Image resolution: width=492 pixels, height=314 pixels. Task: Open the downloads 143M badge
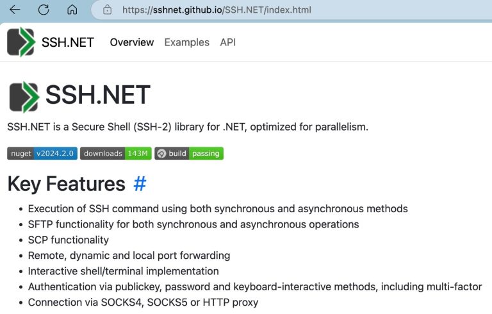point(115,154)
